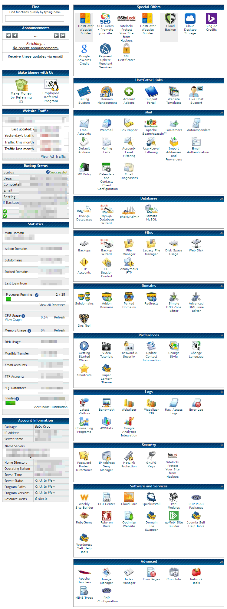This screenshot has height=609, width=227.
Task: Open Disk Space Usage
Action: click(x=174, y=247)
